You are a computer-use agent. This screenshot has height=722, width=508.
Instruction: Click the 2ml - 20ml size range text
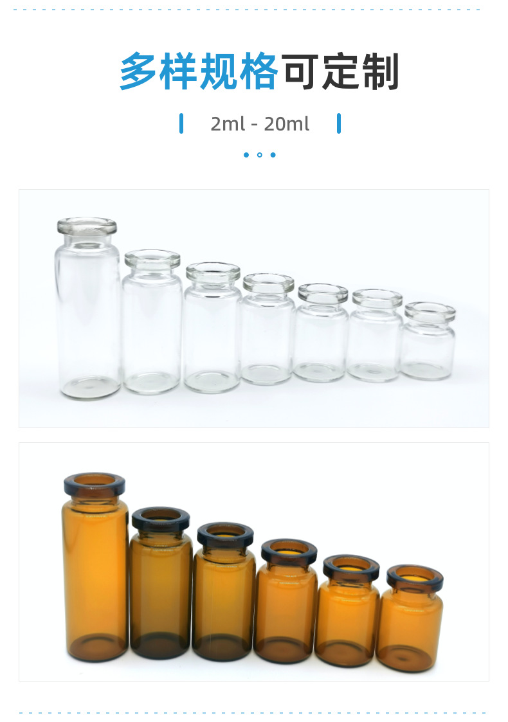click(x=260, y=124)
